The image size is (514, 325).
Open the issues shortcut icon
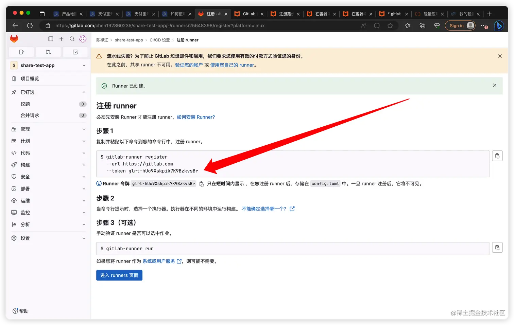click(x=21, y=52)
